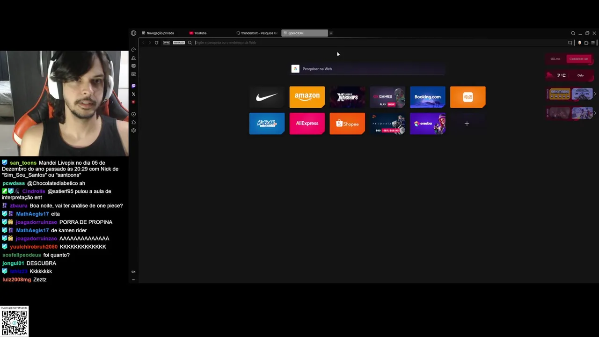
Task: Reload the current page
Action: [x=156, y=43]
